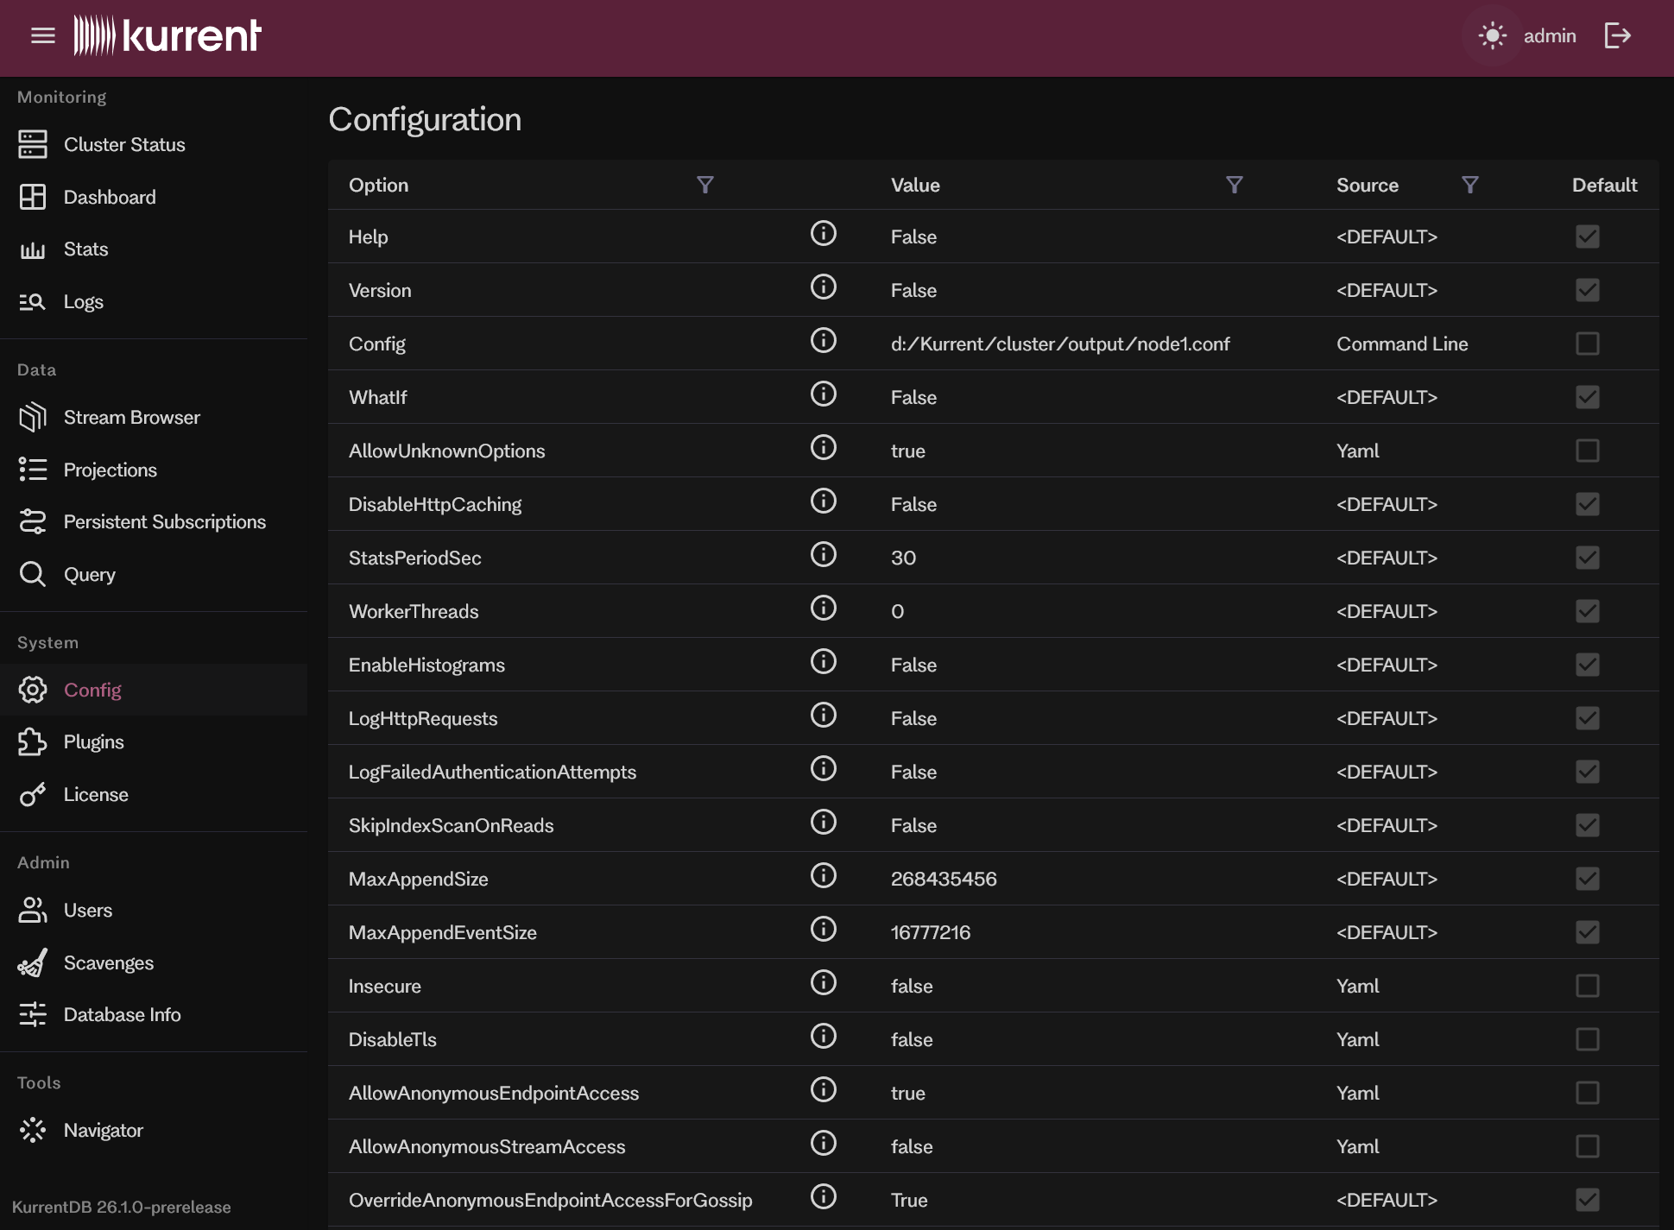The image size is (1674, 1230).
Task: Open the hamburger navigation menu
Action: point(42,35)
